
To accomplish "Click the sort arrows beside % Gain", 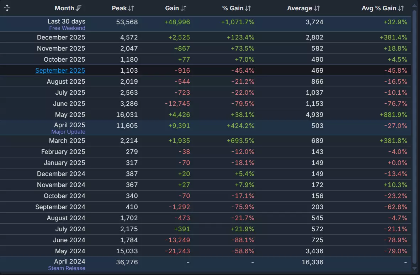I will [x=248, y=8].
